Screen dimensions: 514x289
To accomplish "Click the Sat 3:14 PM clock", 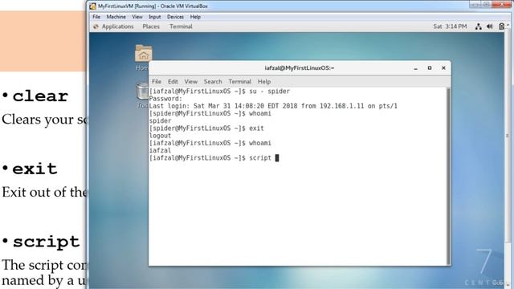I will [450, 26].
